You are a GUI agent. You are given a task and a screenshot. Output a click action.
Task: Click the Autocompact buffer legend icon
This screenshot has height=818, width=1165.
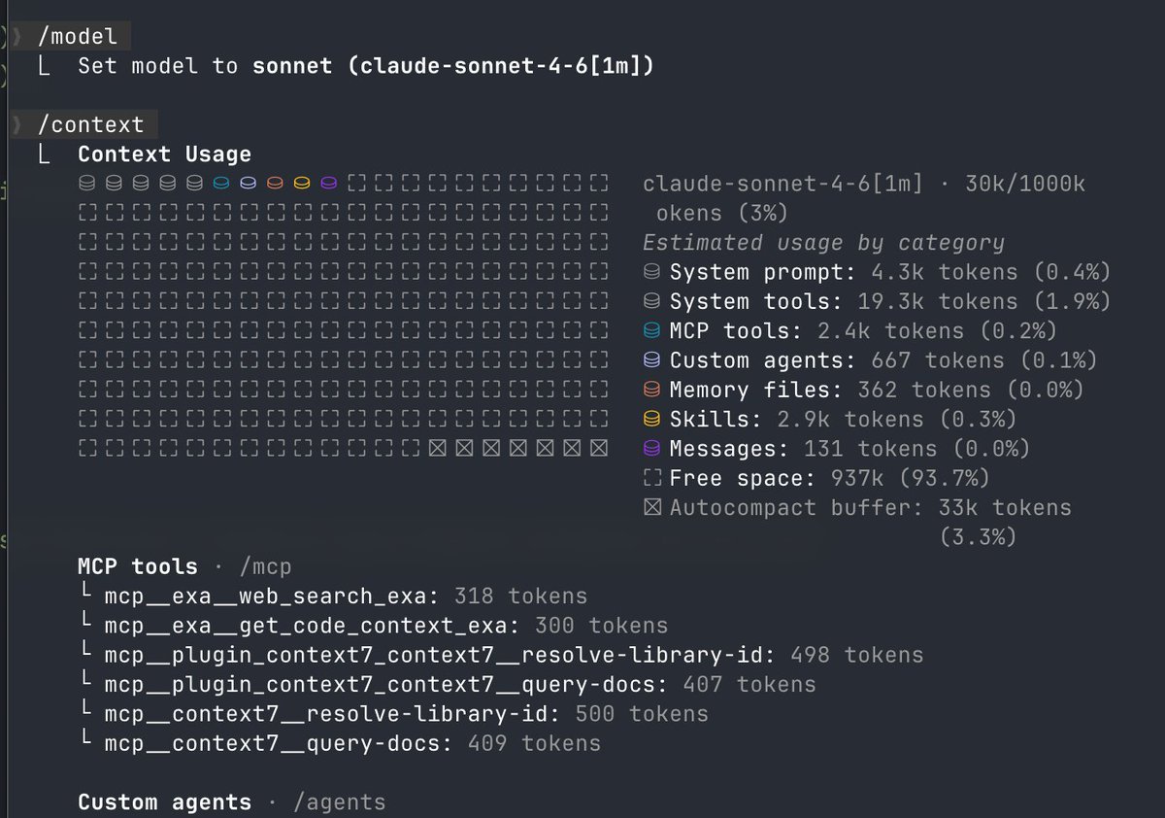(651, 507)
